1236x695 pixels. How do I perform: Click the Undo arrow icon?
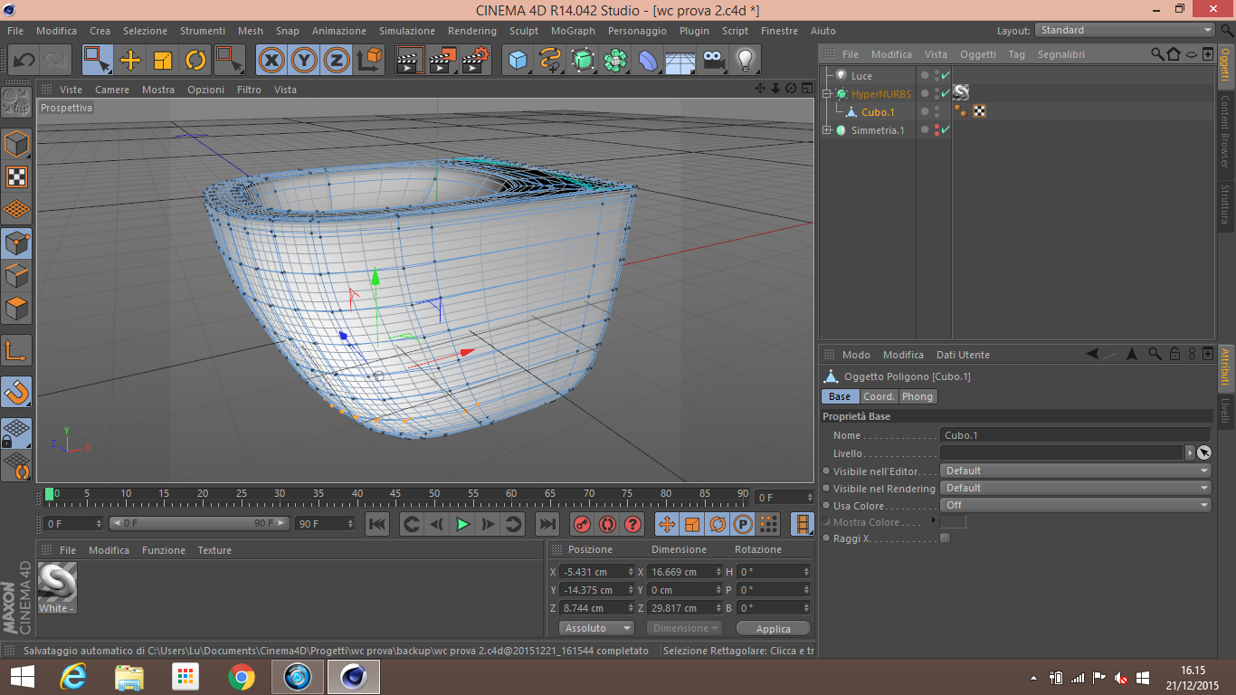point(24,61)
